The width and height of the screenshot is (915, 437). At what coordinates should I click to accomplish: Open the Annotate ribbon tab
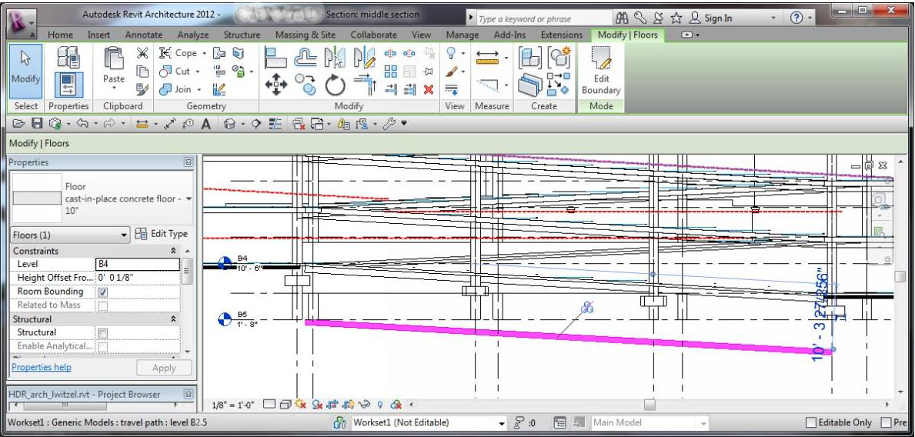144,35
